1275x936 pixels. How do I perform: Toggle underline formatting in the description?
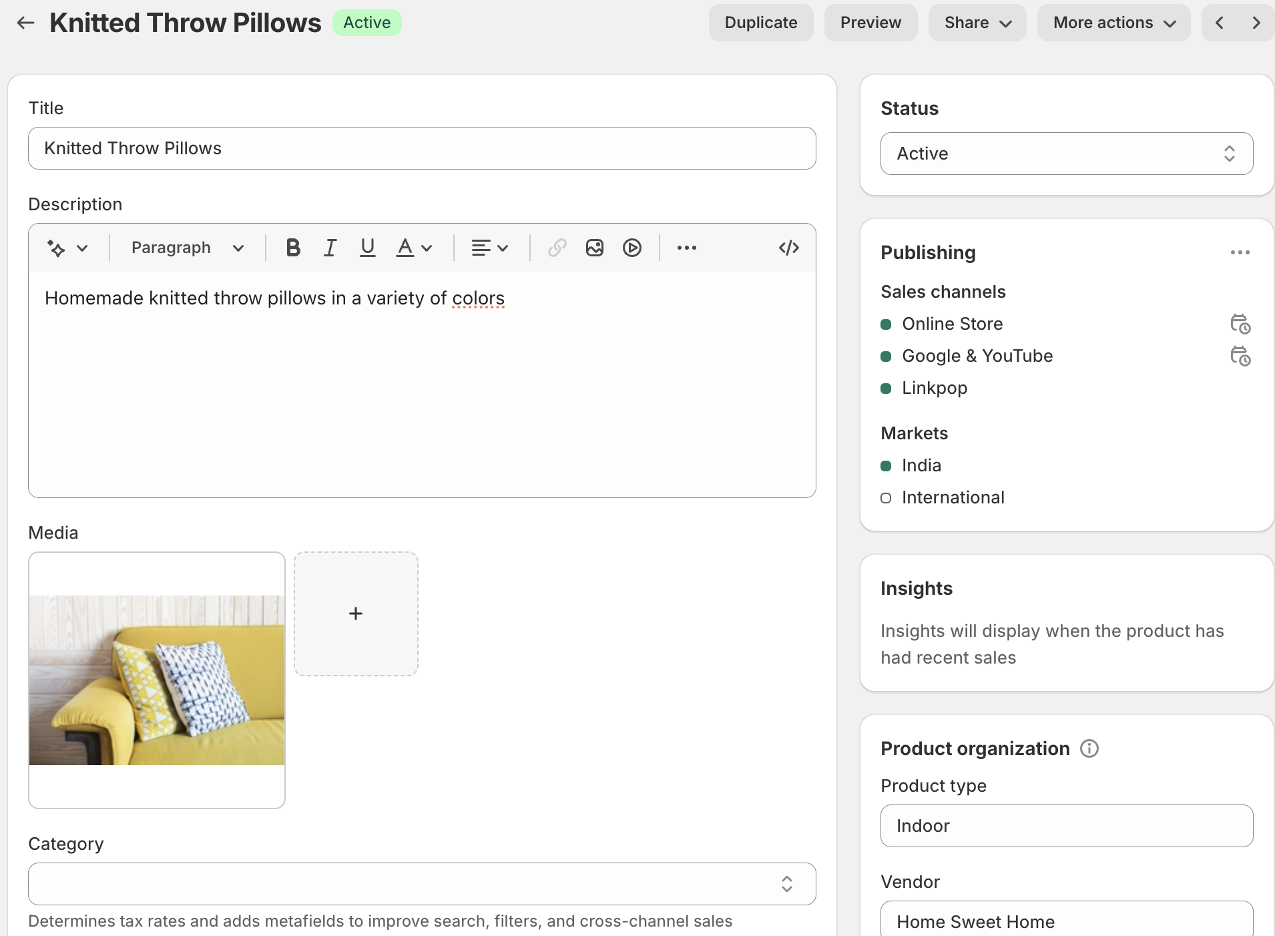[367, 248]
